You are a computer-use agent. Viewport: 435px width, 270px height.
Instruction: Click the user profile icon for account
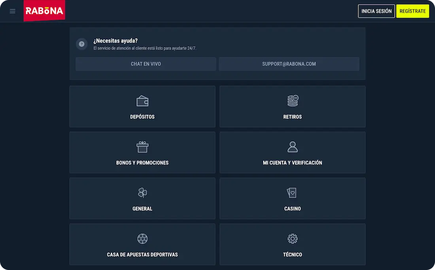[x=293, y=147]
